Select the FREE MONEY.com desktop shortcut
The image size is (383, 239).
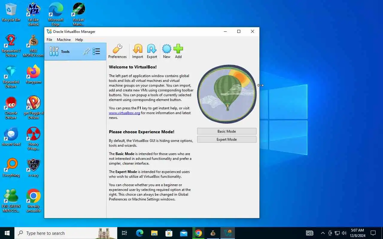[34, 46]
